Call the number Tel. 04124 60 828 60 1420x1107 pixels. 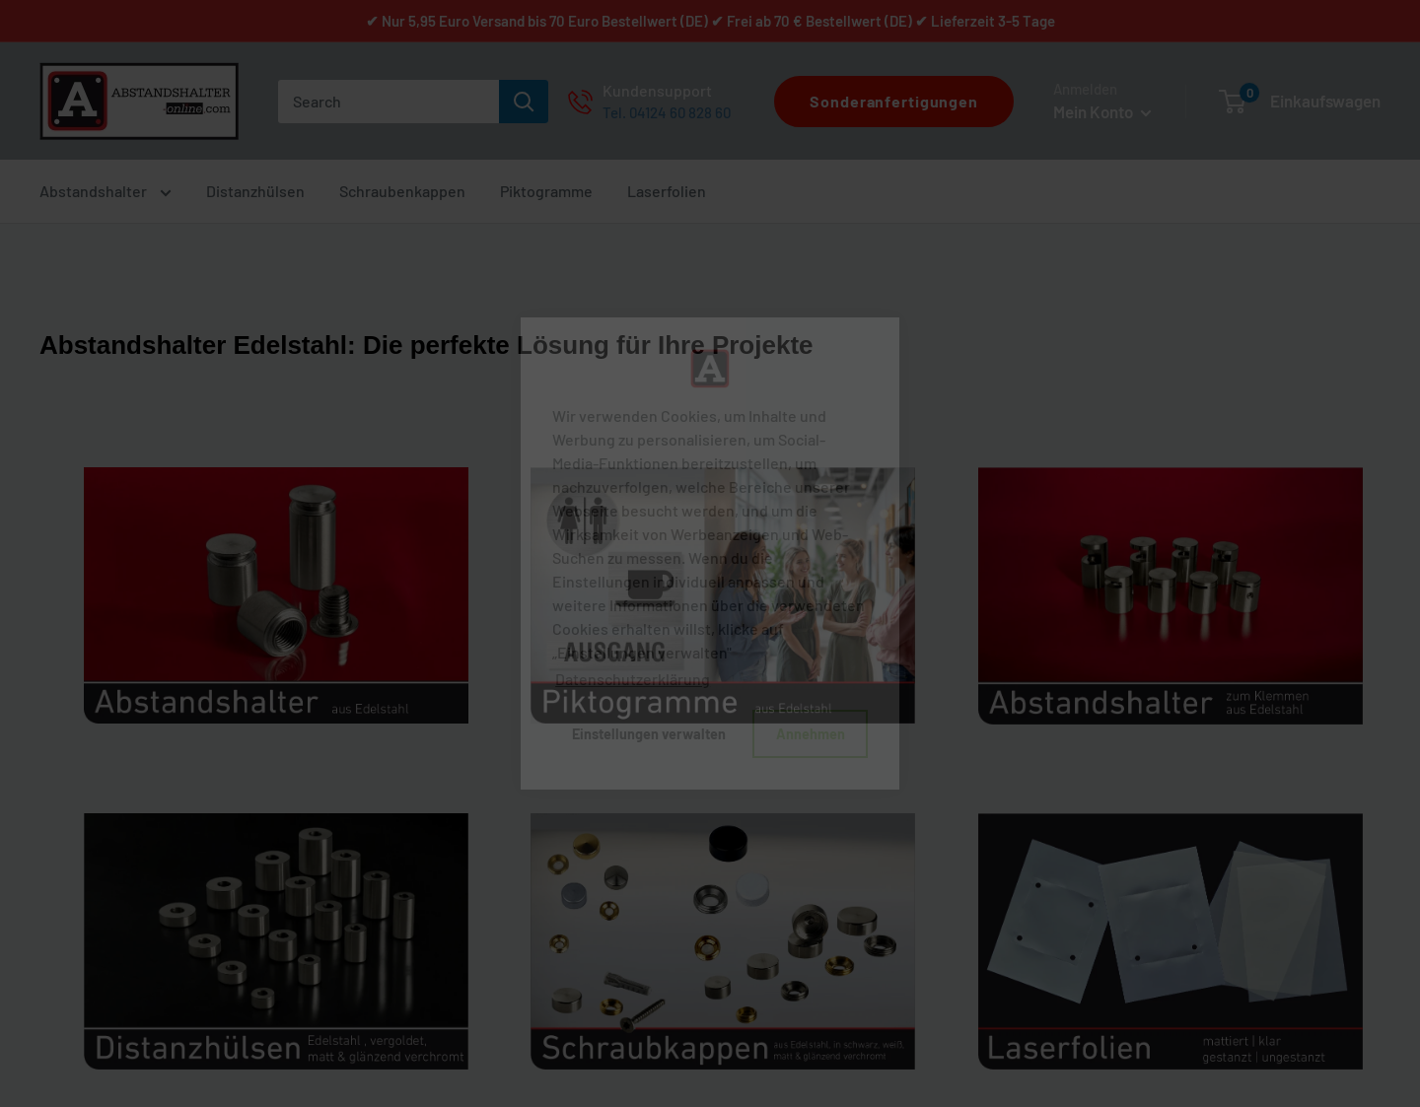pos(667,113)
